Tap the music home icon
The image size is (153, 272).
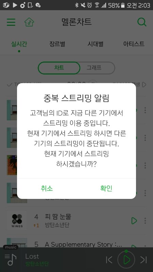(x=29, y=22)
